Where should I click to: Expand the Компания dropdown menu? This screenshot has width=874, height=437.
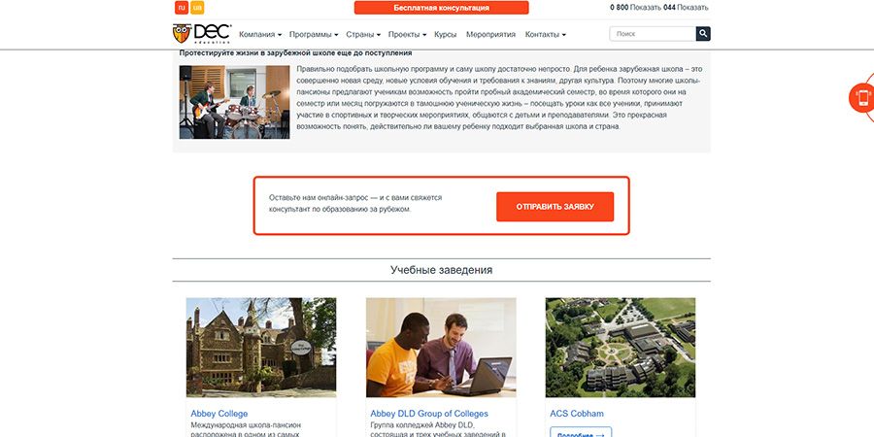coord(259,35)
